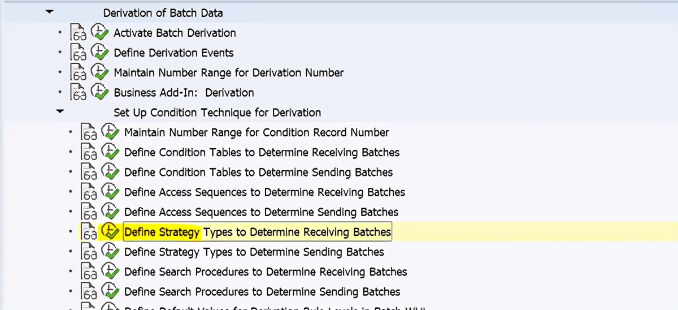Open documentation for Define Access Sequences Receiving Batches
The width and height of the screenshot is (678, 310).
pos(89,193)
